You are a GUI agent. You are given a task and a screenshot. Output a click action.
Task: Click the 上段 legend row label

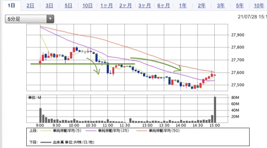(x=33, y=131)
